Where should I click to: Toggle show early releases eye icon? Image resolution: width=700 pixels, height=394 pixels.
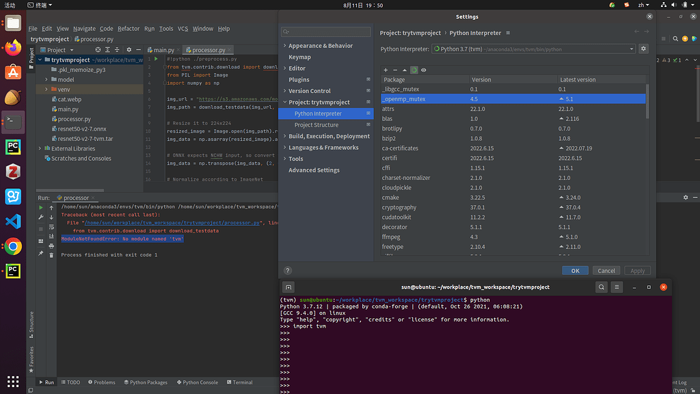tap(424, 70)
